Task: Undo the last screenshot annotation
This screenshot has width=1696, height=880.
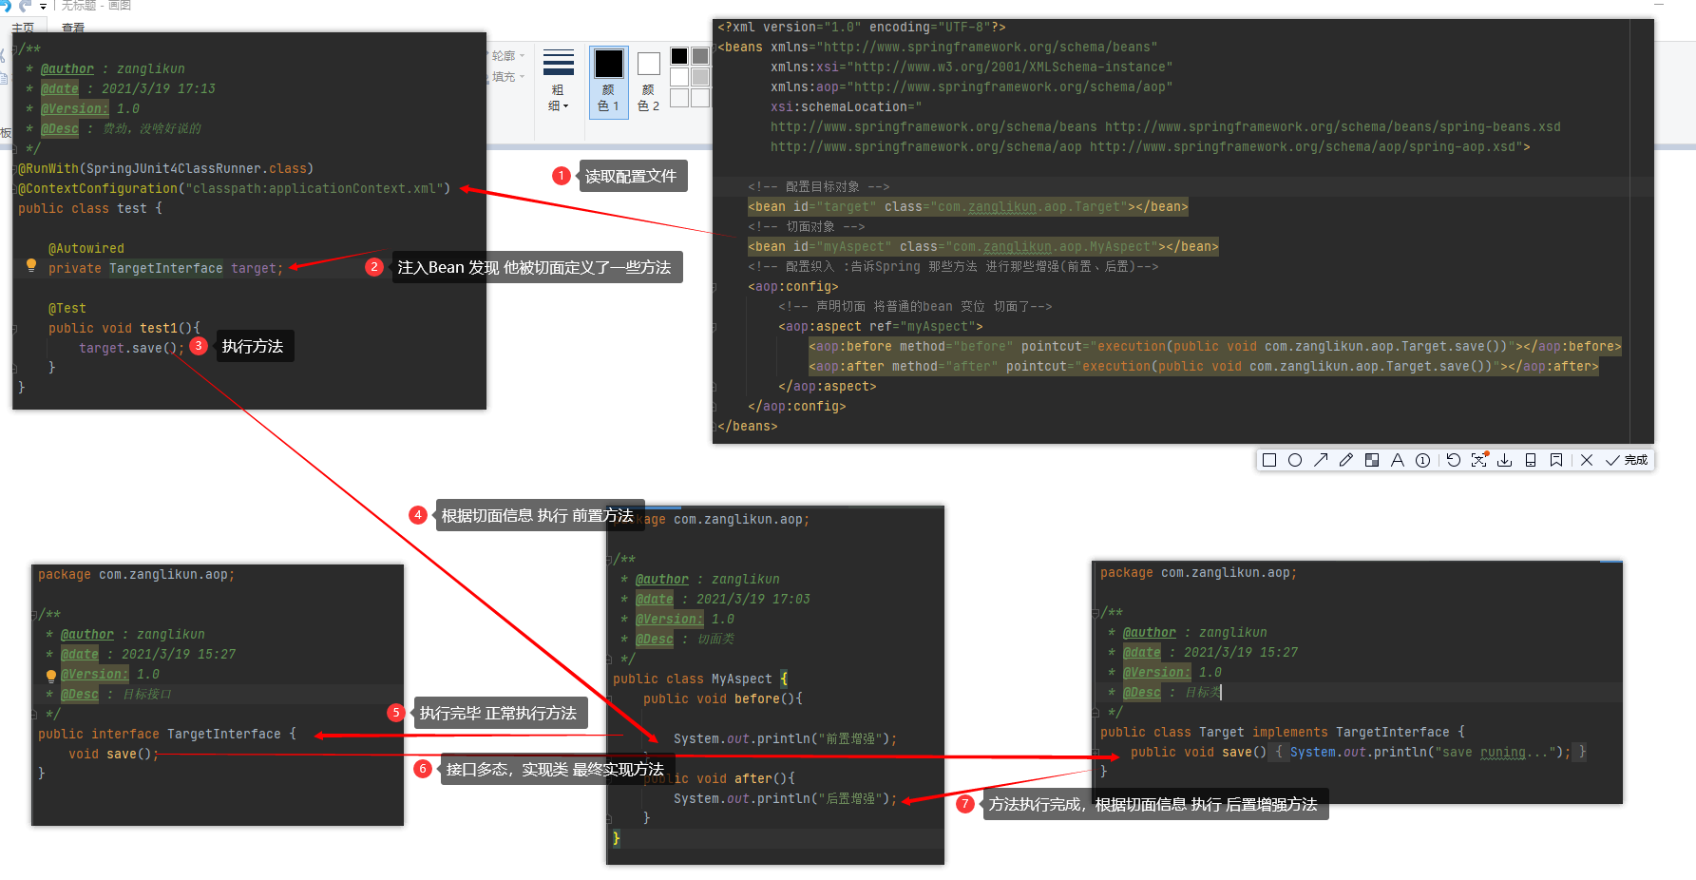Action: click(1453, 460)
